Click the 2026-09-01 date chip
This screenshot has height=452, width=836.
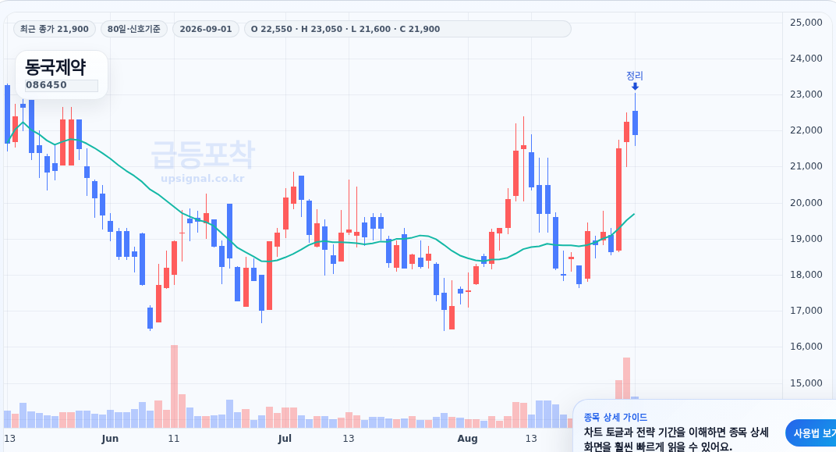206,29
